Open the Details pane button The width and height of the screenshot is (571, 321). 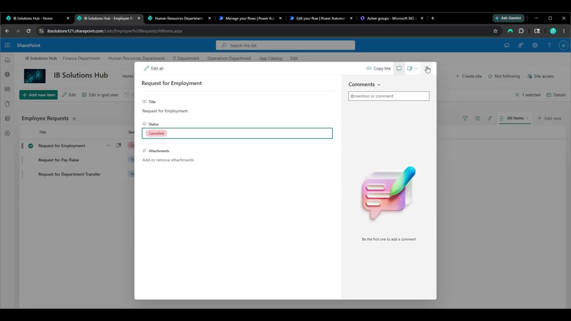(x=556, y=95)
